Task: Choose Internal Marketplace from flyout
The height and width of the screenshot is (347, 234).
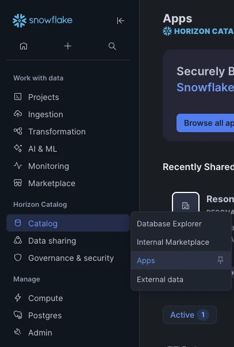Action: tap(181, 242)
